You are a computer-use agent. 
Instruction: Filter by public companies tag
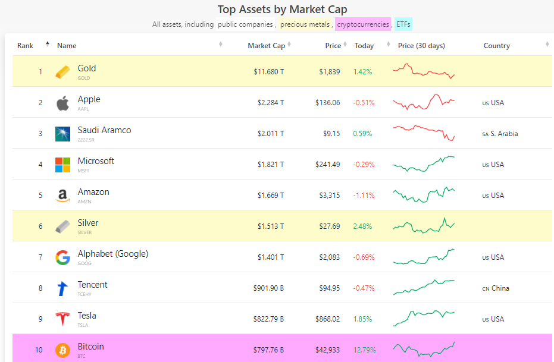[x=245, y=24]
